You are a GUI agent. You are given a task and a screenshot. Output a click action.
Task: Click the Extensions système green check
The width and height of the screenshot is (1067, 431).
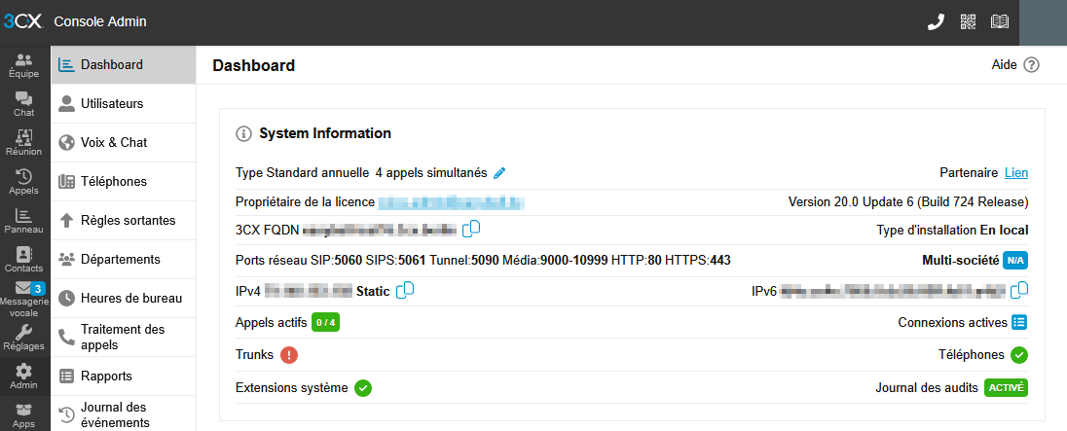pos(363,388)
